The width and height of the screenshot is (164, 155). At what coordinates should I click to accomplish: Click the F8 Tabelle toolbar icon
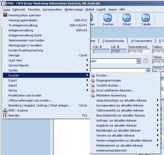(146, 18)
